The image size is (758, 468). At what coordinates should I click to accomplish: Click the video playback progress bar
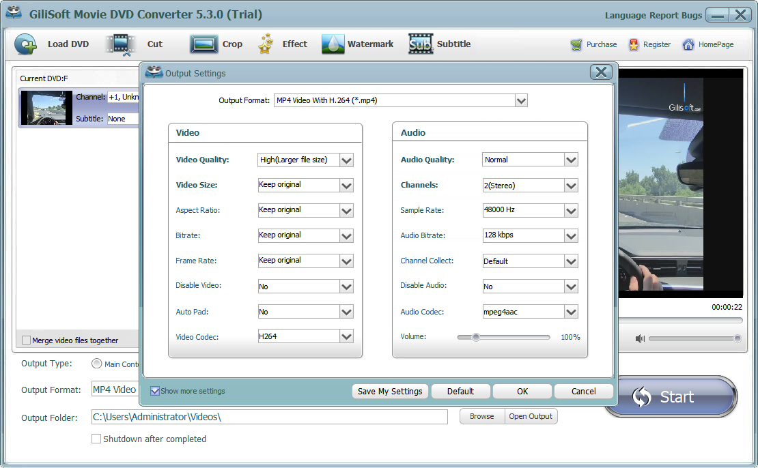[680, 320]
